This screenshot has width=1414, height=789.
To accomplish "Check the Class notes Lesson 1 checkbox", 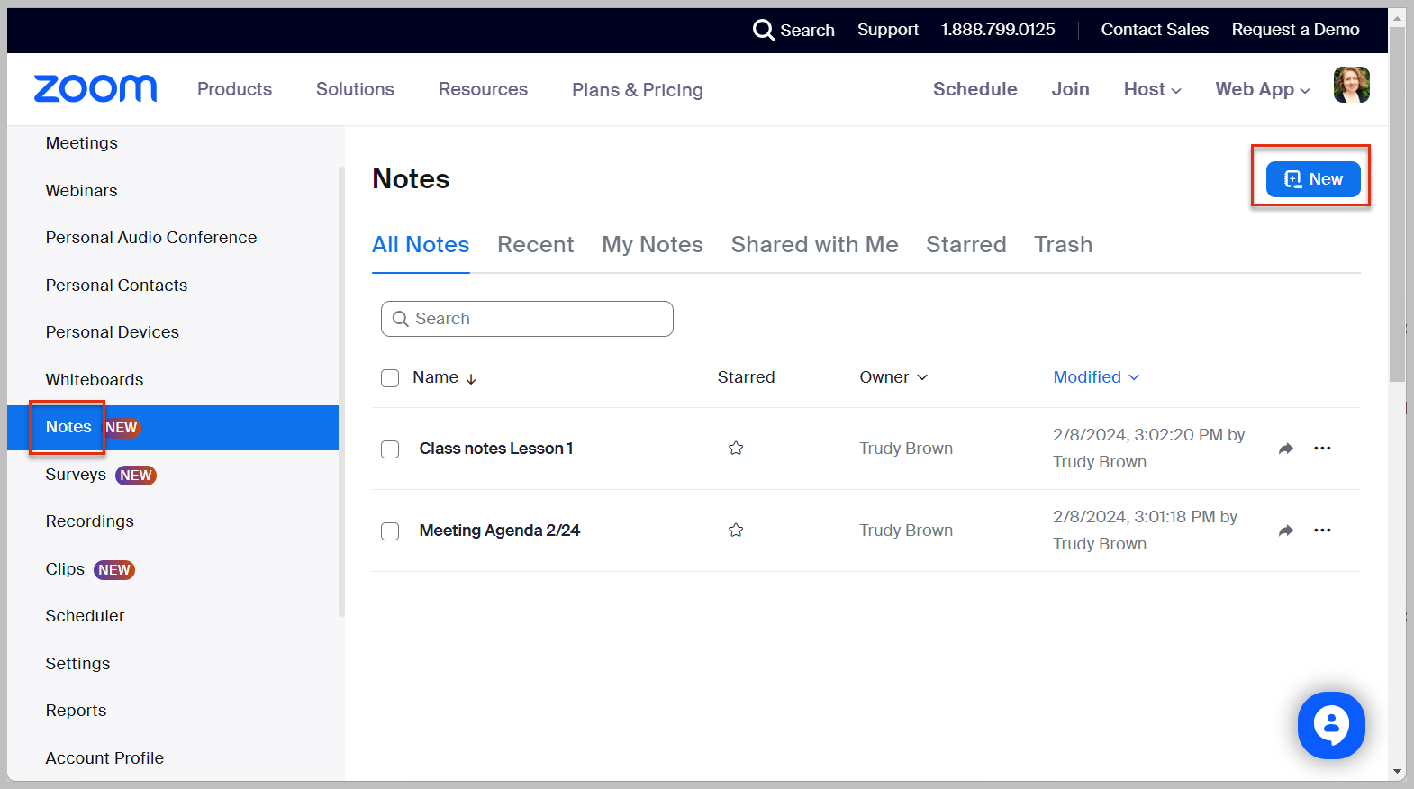I will (390, 449).
